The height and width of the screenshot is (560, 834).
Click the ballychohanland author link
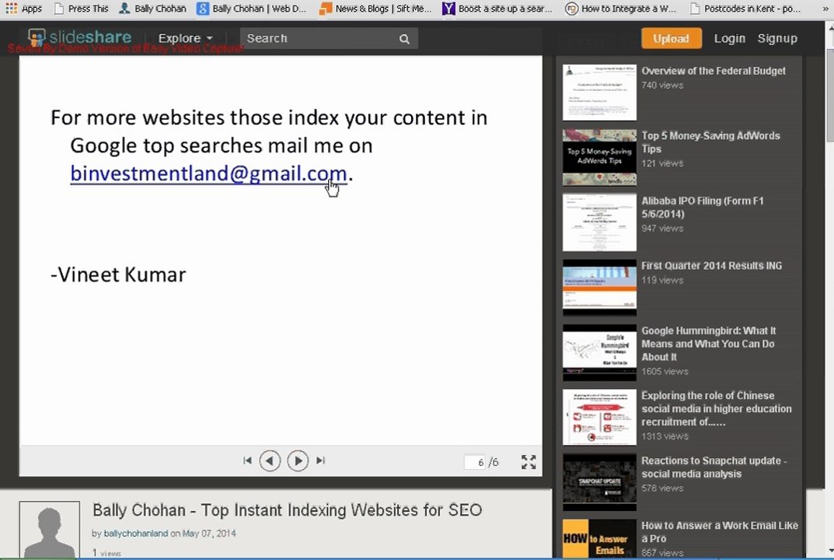point(135,534)
